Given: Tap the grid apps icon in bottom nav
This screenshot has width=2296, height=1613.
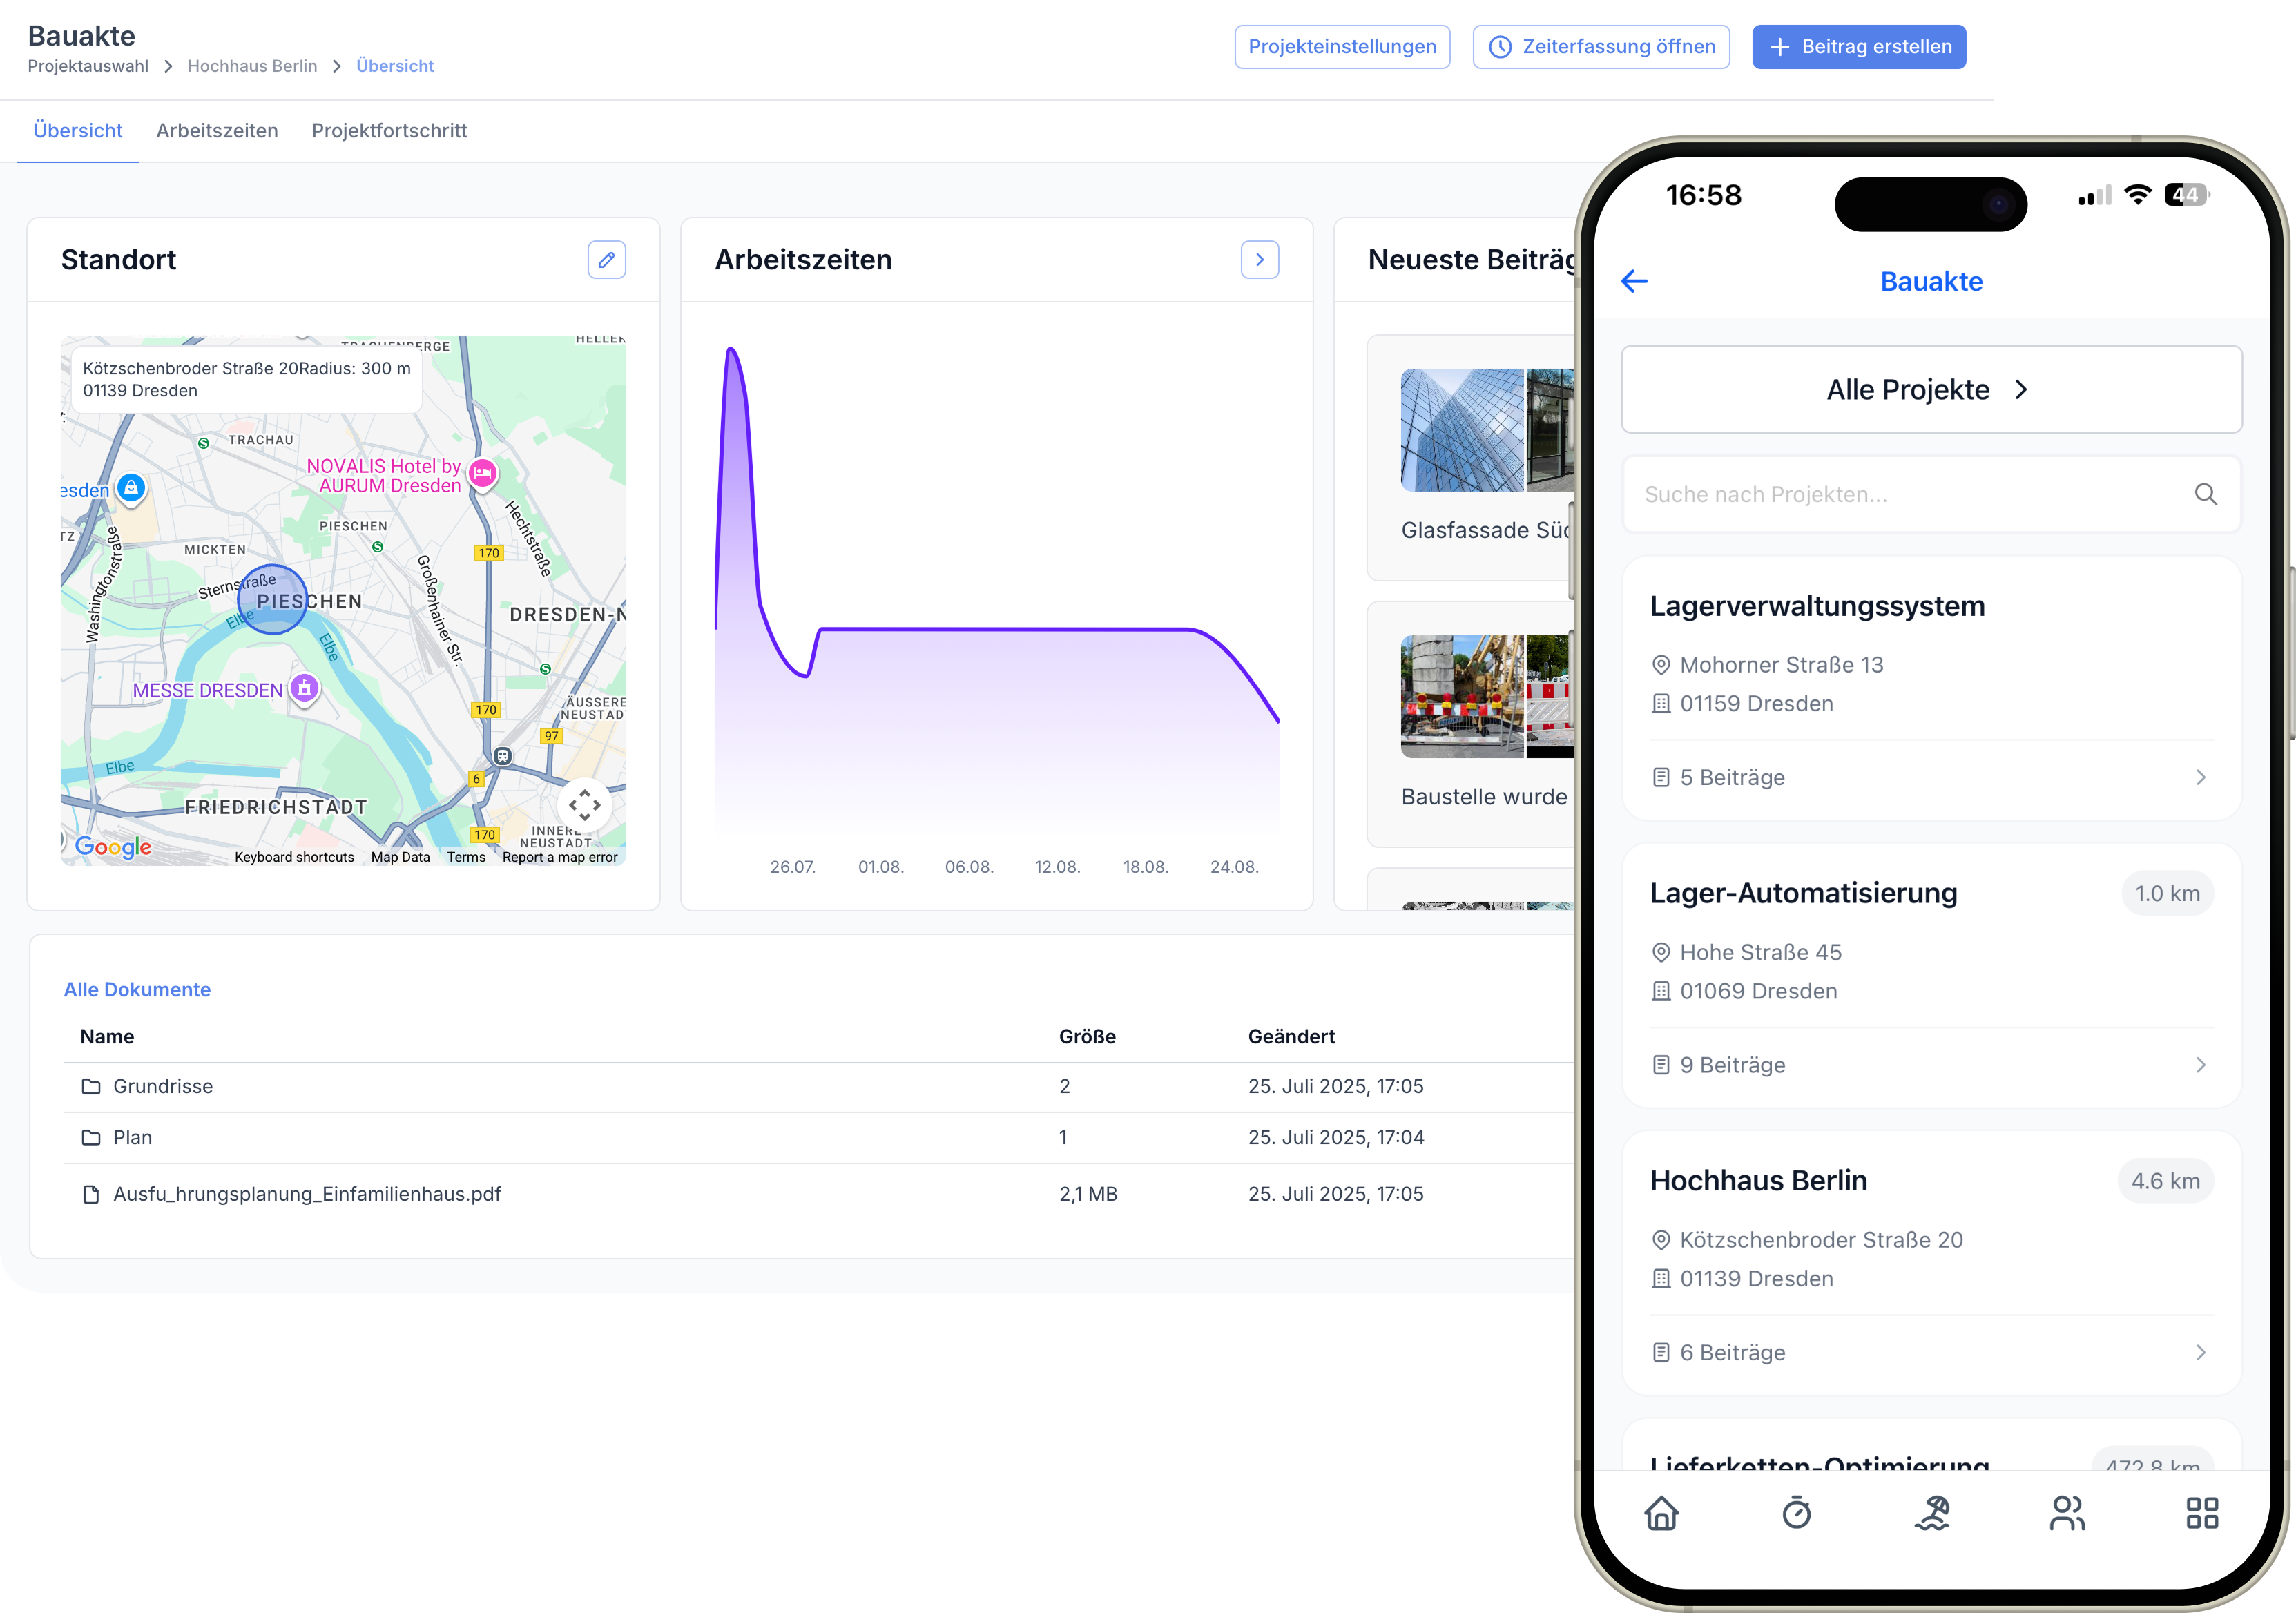Looking at the screenshot, I should (x=2201, y=1513).
